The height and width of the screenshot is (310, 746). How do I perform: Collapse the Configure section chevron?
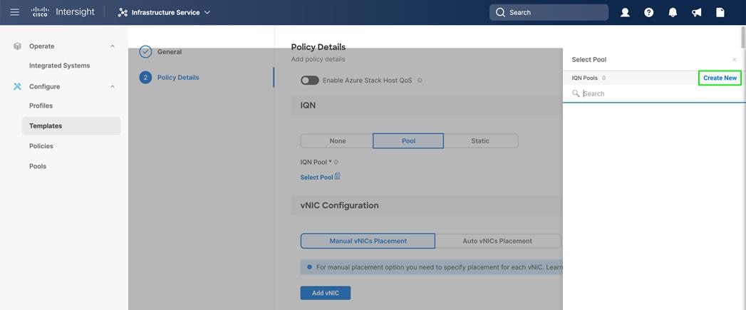coord(113,86)
